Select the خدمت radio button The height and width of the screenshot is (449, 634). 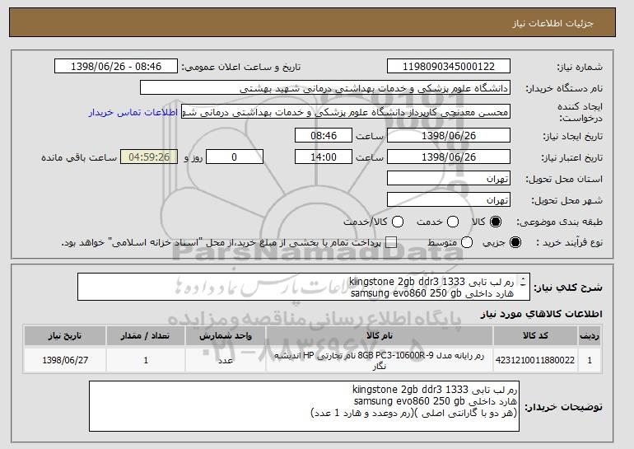tap(453, 222)
